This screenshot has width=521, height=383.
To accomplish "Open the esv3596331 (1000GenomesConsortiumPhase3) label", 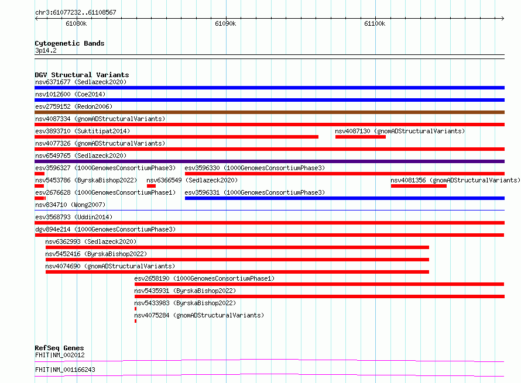I will 255,192.
